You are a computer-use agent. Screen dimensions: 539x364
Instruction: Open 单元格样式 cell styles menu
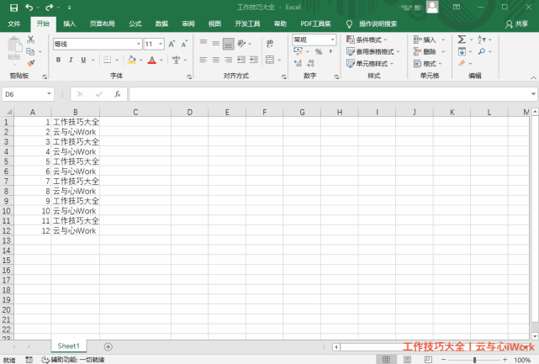pyautogui.click(x=370, y=64)
